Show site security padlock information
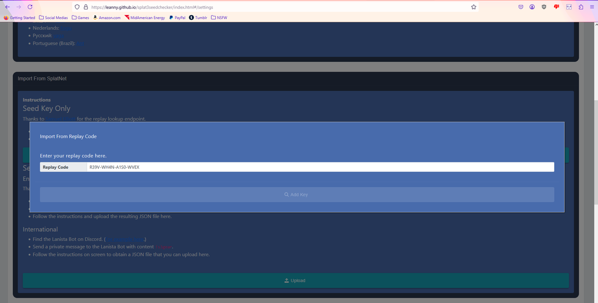The width and height of the screenshot is (598, 303). click(x=86, y=7)
